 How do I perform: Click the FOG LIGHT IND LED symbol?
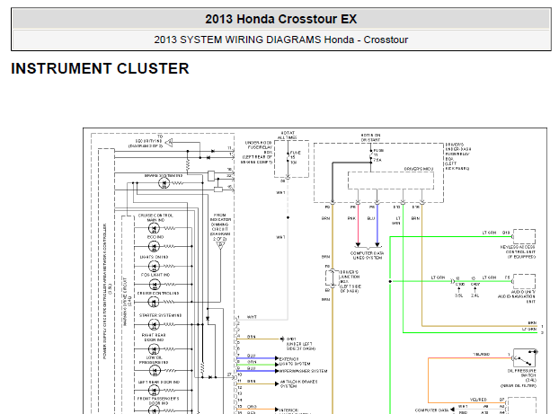coord(155,285)
